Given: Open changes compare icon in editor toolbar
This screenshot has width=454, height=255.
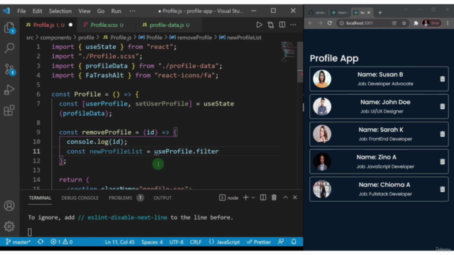Looking at the screenshot, I should 271,25.
